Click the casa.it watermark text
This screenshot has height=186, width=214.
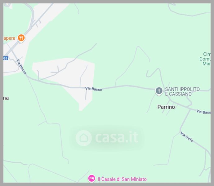click(x=117, y=137)
